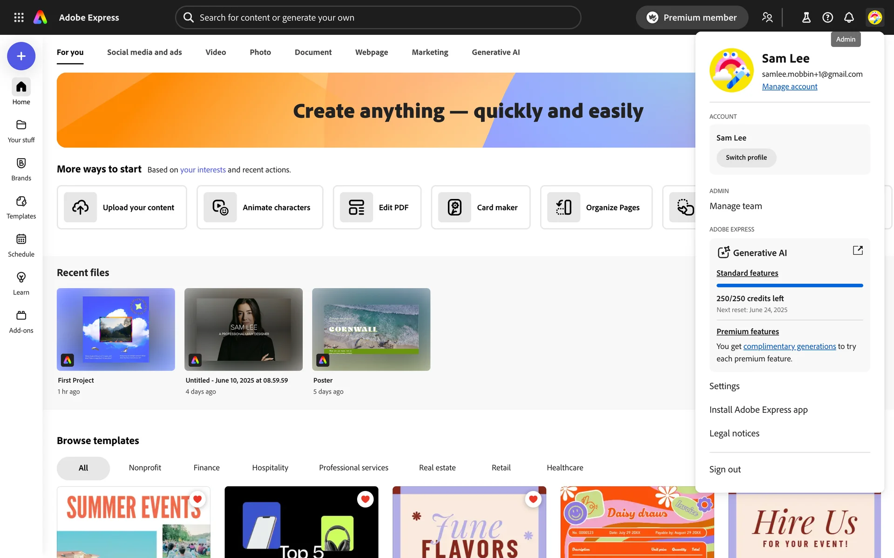Viewport: 894px width, 558px height.
Task: Click the search content input field
Action: point(378,17)
